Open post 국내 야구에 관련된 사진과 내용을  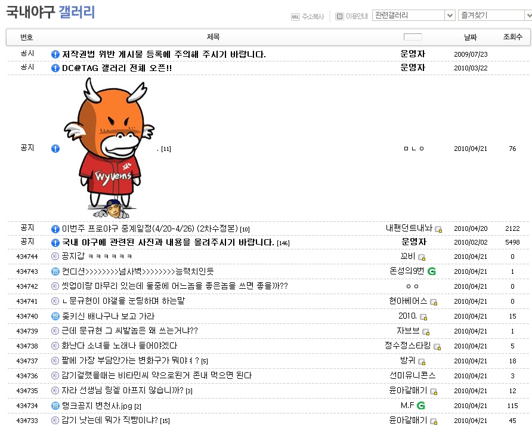[168, 242]
